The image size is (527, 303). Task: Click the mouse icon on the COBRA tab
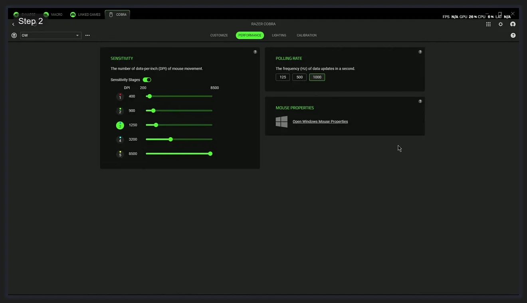(111, 14)
